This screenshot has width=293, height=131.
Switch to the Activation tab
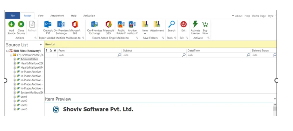(x=89, y=16)
